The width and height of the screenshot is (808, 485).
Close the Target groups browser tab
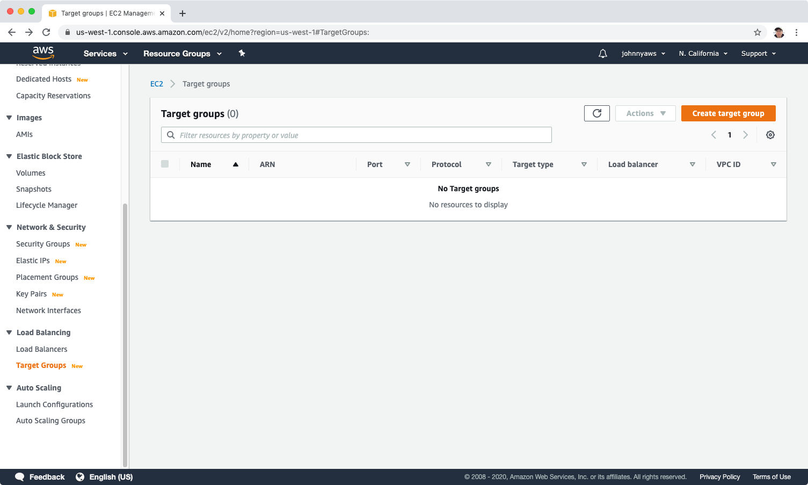[x=162, y=13]
